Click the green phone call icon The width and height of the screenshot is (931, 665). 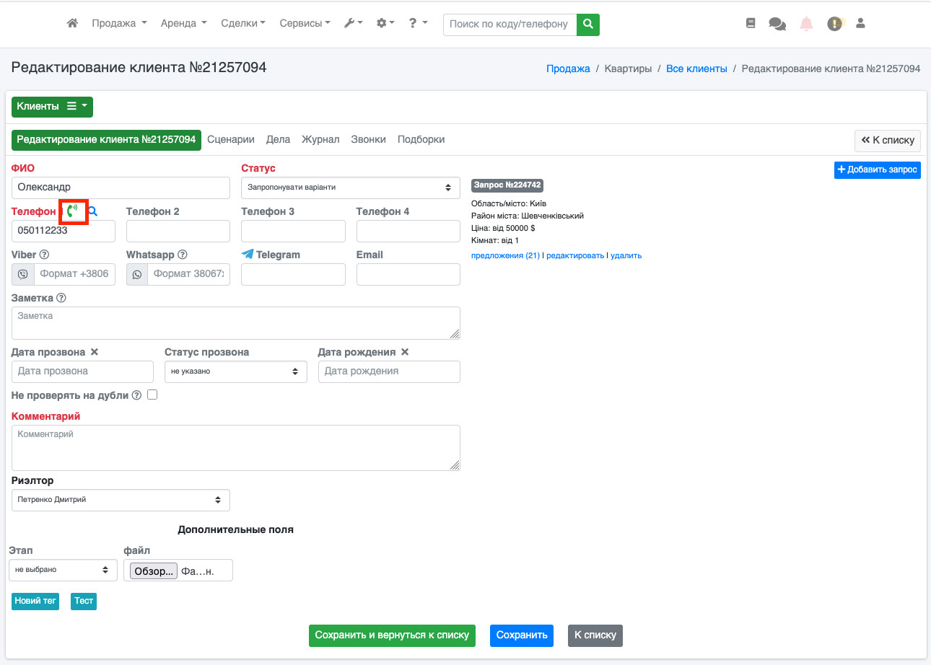pyautogui.click(x=72, y=211)
